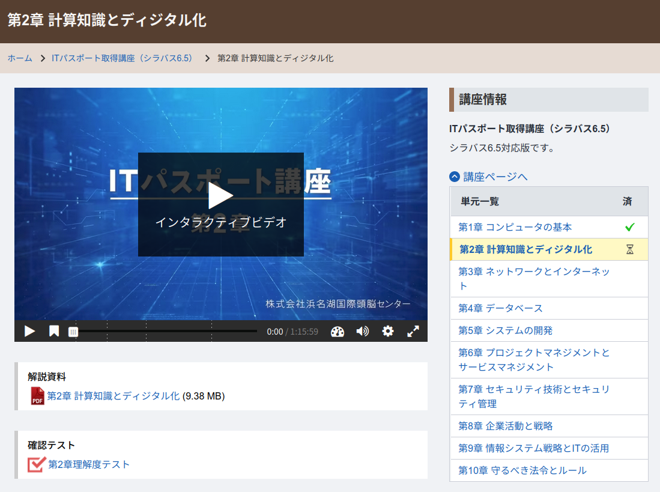Click the video progress bar to seek
This screenshot has height=492, width=660.
click(x=180, y=331)
